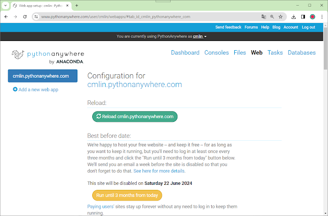This screenshot has width=328, height=216.
Task: Open the Tasks tab
Action: pyautogui.click(x=275, y=53)
